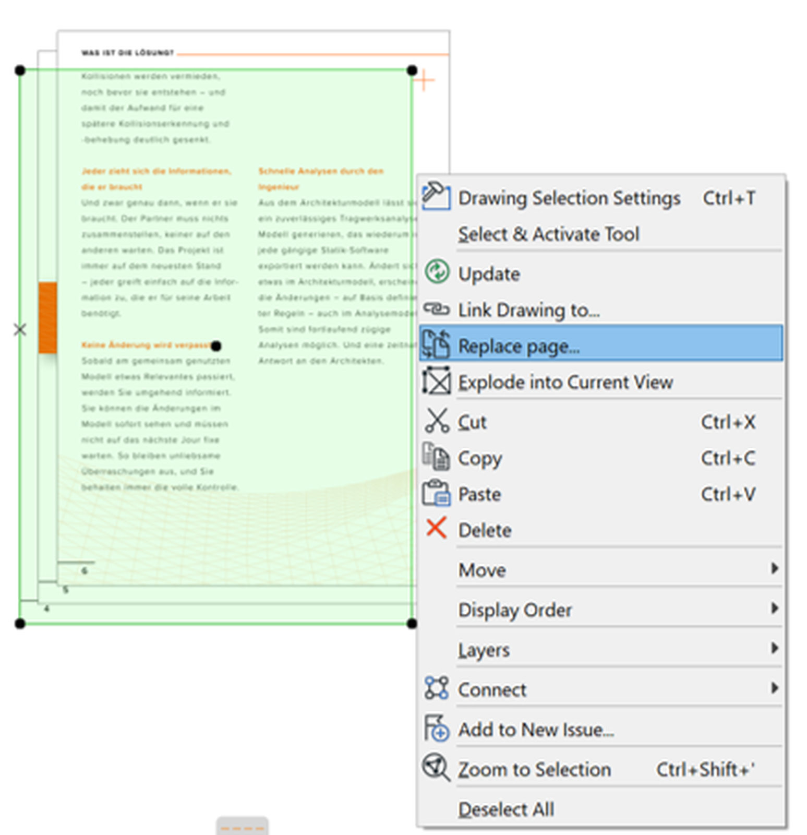Image resolution: width=807 pixels, height=835 pixels.
Task: Click the chain icon beside Link Drawing
Action: click(436, 309)
